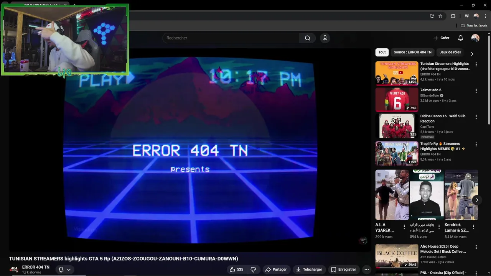The image size is (491, 276).
Task: Click the install app icon in address bar
Action: [432, 16]
